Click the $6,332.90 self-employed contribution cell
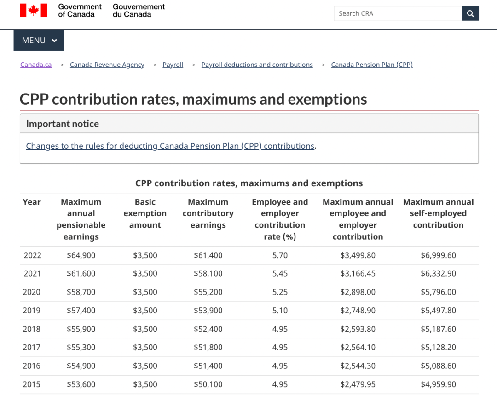The width and height of the screenshot is (497, 395). (438, 273)
